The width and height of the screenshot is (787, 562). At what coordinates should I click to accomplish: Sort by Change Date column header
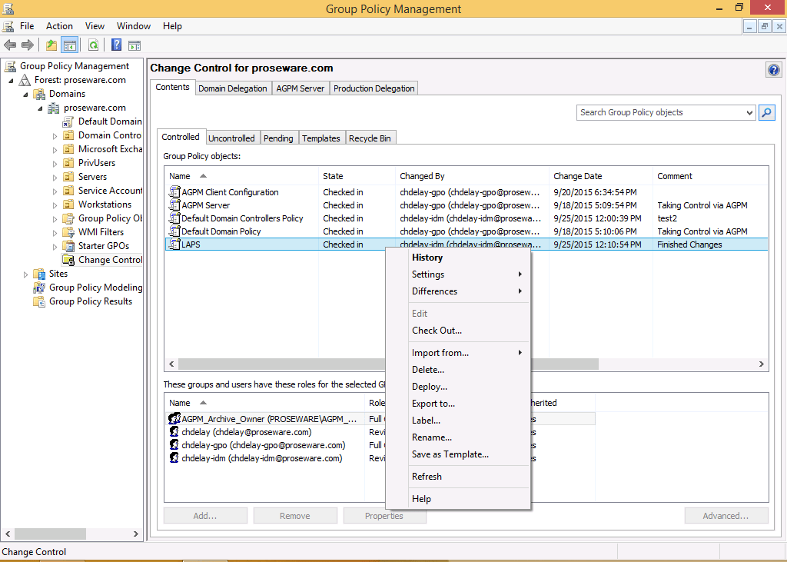click(x=577, y=176)
